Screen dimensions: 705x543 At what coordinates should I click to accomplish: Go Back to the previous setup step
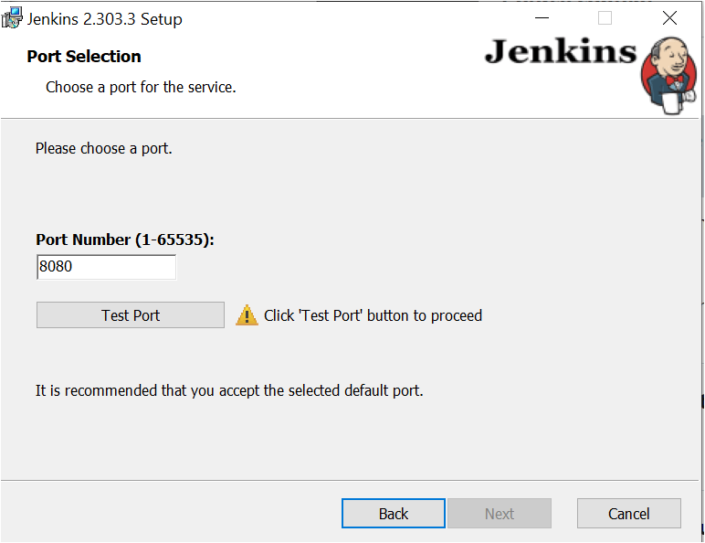point(394,514)
